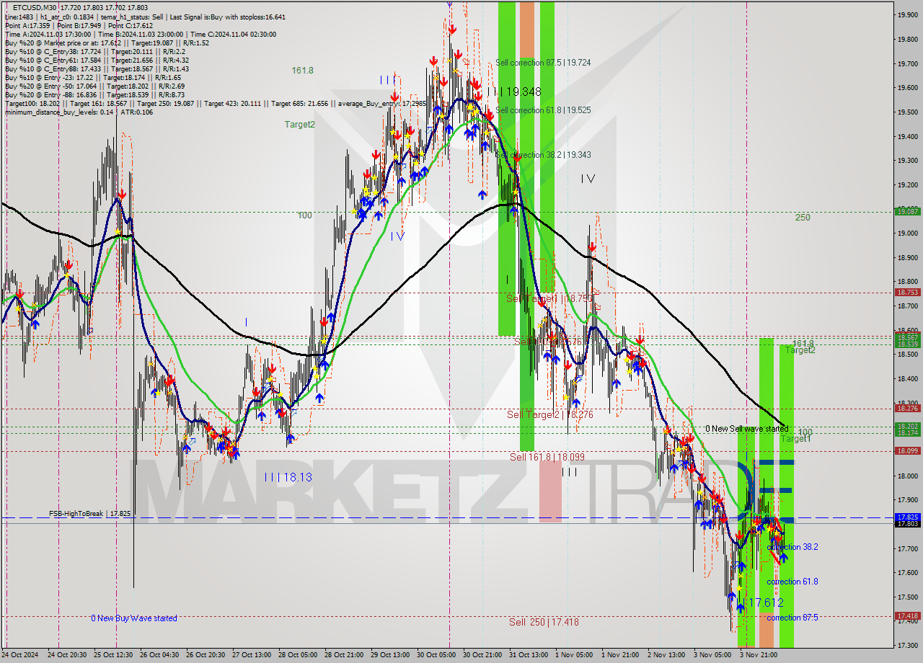Viewport: 923px width, 663px height.
Task: Click the '3 Nov 05:00' time label
Action: [x=712, y=655]
